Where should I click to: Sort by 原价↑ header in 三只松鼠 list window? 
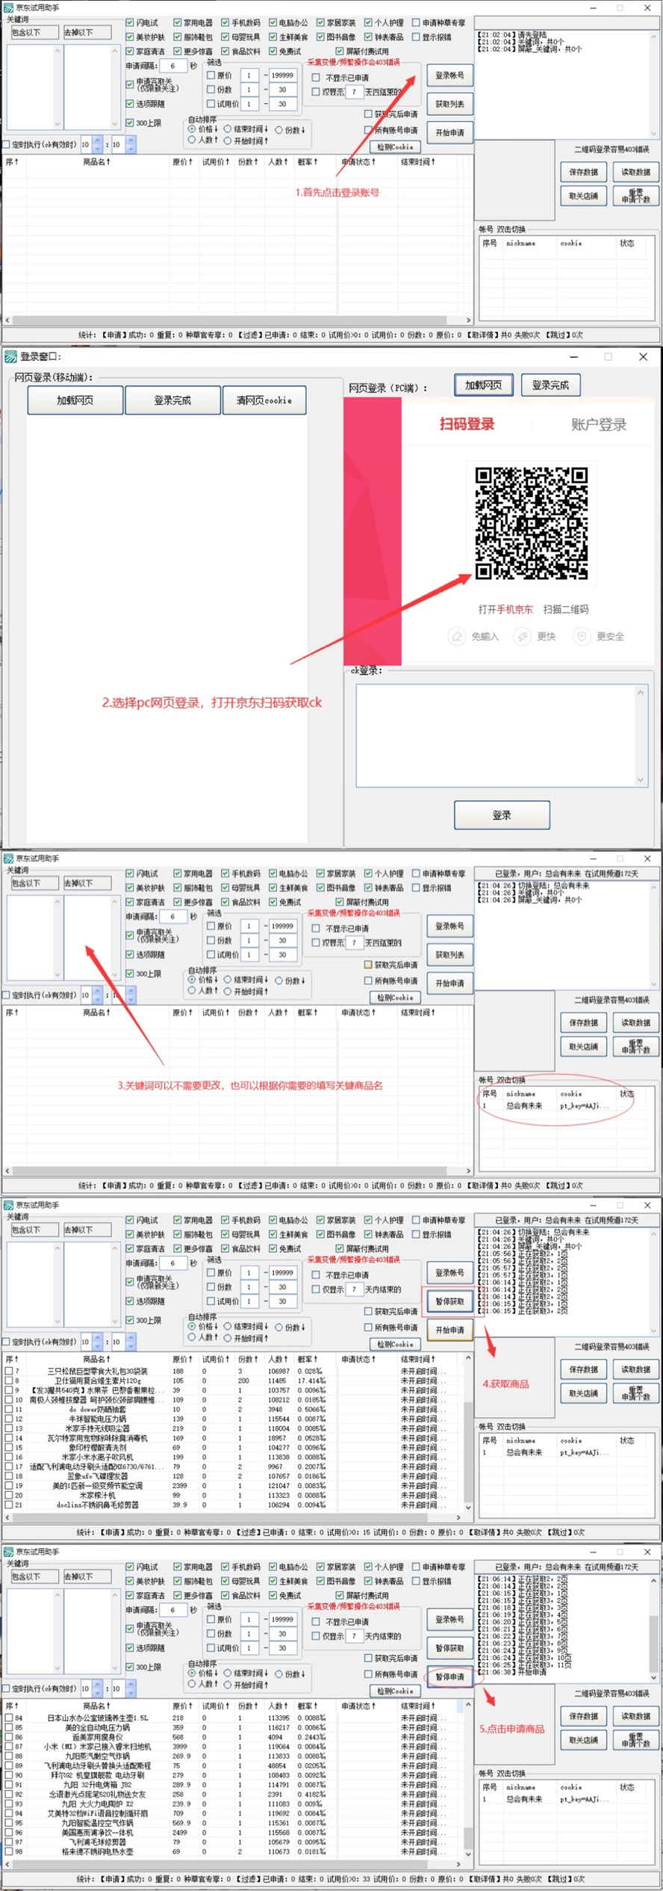tap(182, 1359)
